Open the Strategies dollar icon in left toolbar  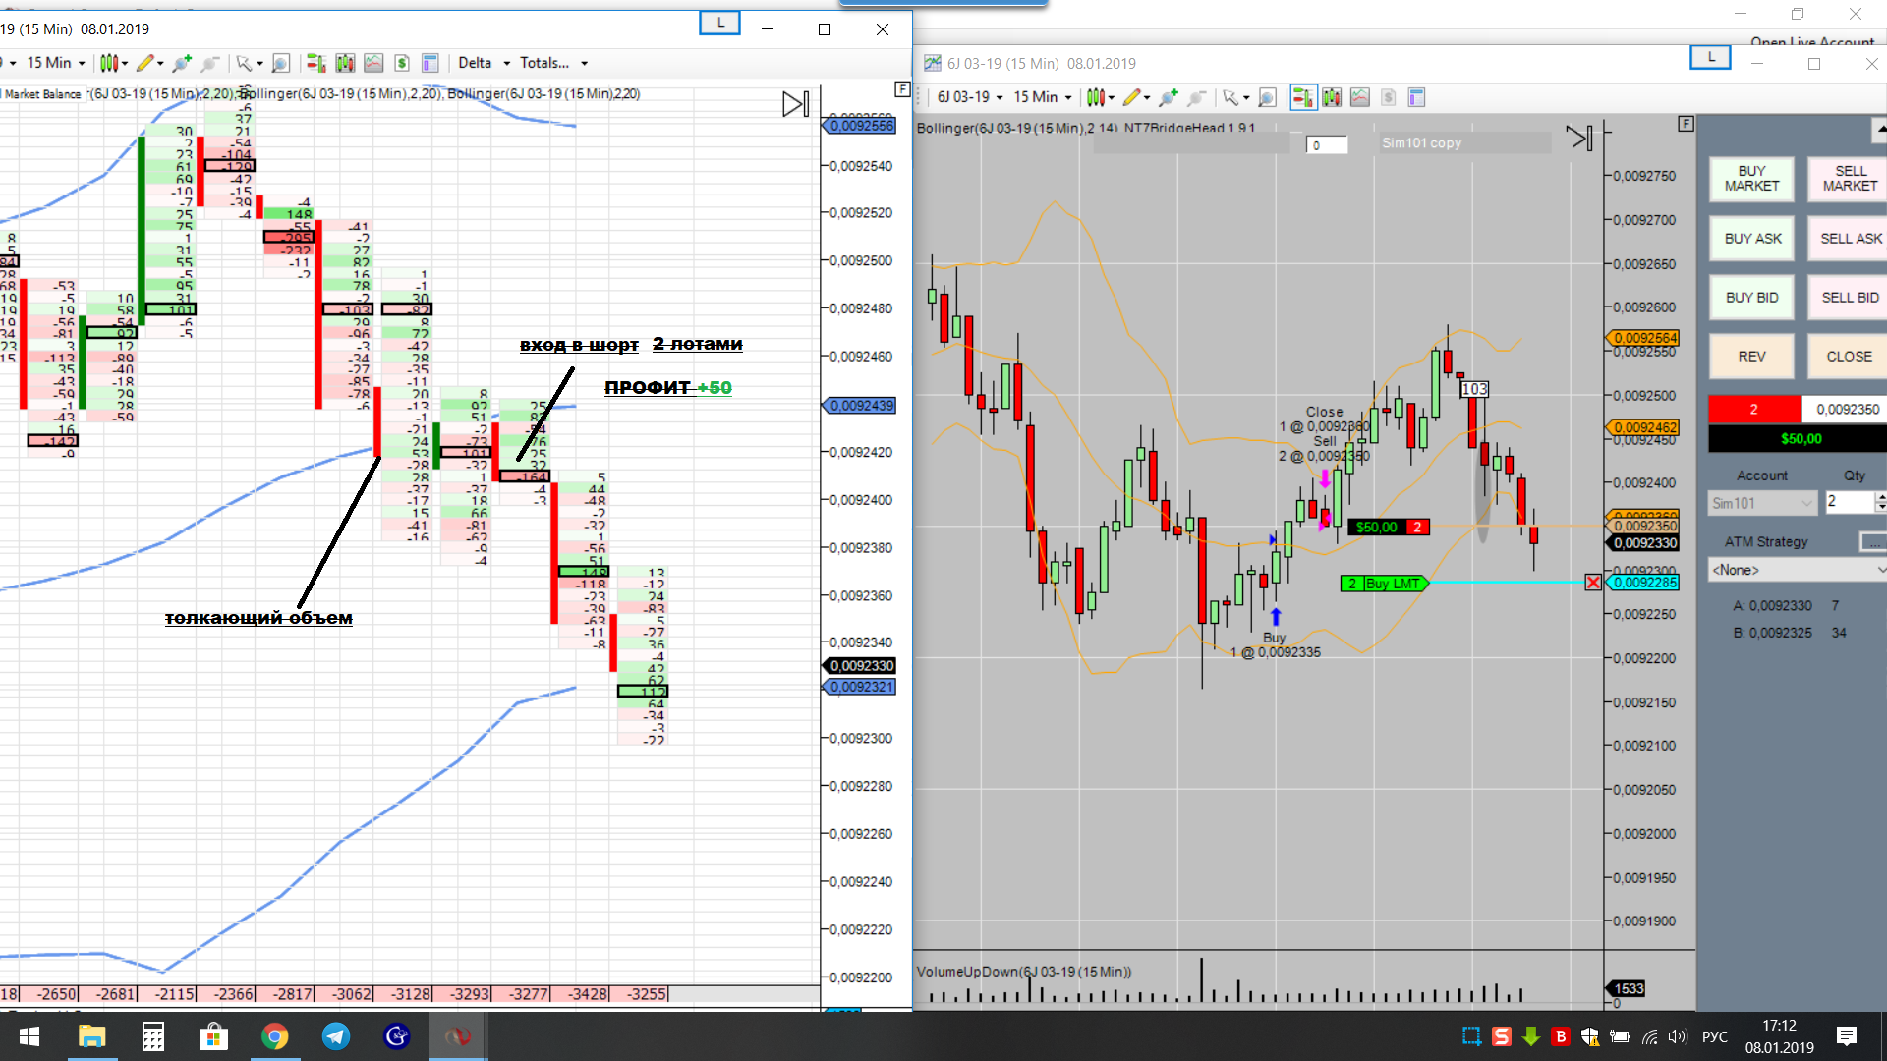[x=401, y=63]
